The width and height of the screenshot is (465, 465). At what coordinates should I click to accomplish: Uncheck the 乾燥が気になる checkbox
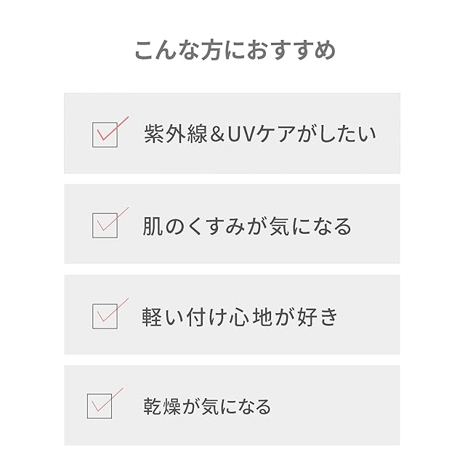tap(100, 405)
